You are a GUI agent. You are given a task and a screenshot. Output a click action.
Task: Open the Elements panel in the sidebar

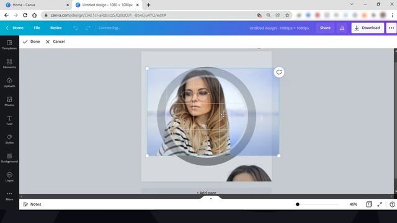coord(9,64)
